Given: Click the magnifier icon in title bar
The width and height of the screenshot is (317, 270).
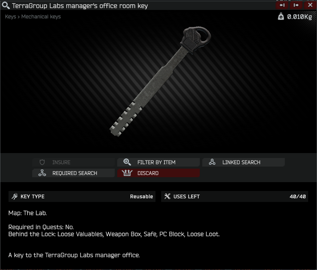Looking at the screenshot, I should click(x=6, y=5).
